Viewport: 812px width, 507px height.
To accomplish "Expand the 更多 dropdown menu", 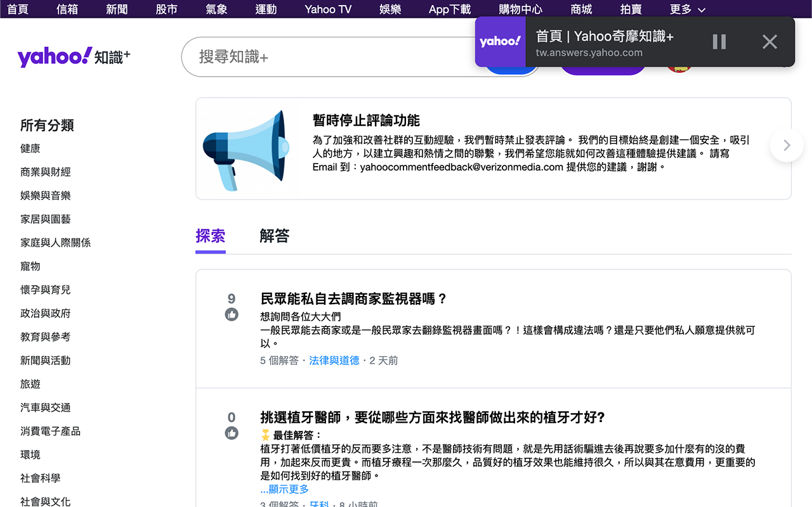I will [688, 9].
